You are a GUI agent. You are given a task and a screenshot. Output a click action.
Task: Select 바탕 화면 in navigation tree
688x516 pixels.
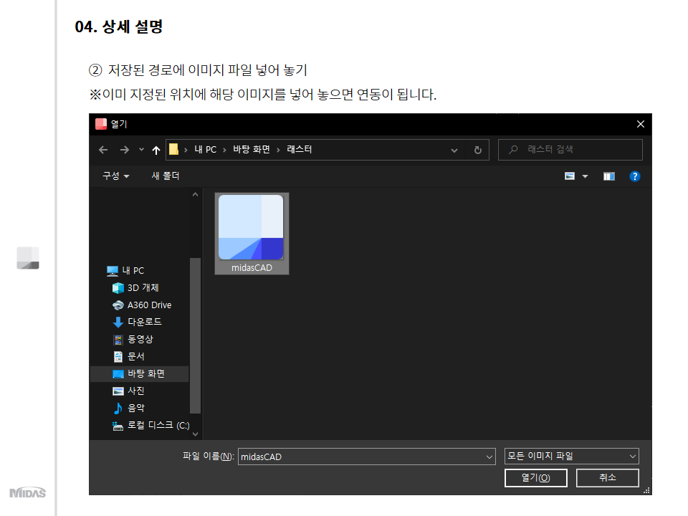(x=140, y=374)
